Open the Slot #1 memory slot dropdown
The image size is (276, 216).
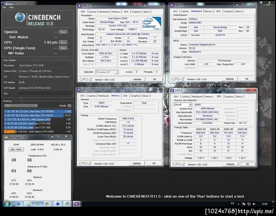click(x=183, y=105)
